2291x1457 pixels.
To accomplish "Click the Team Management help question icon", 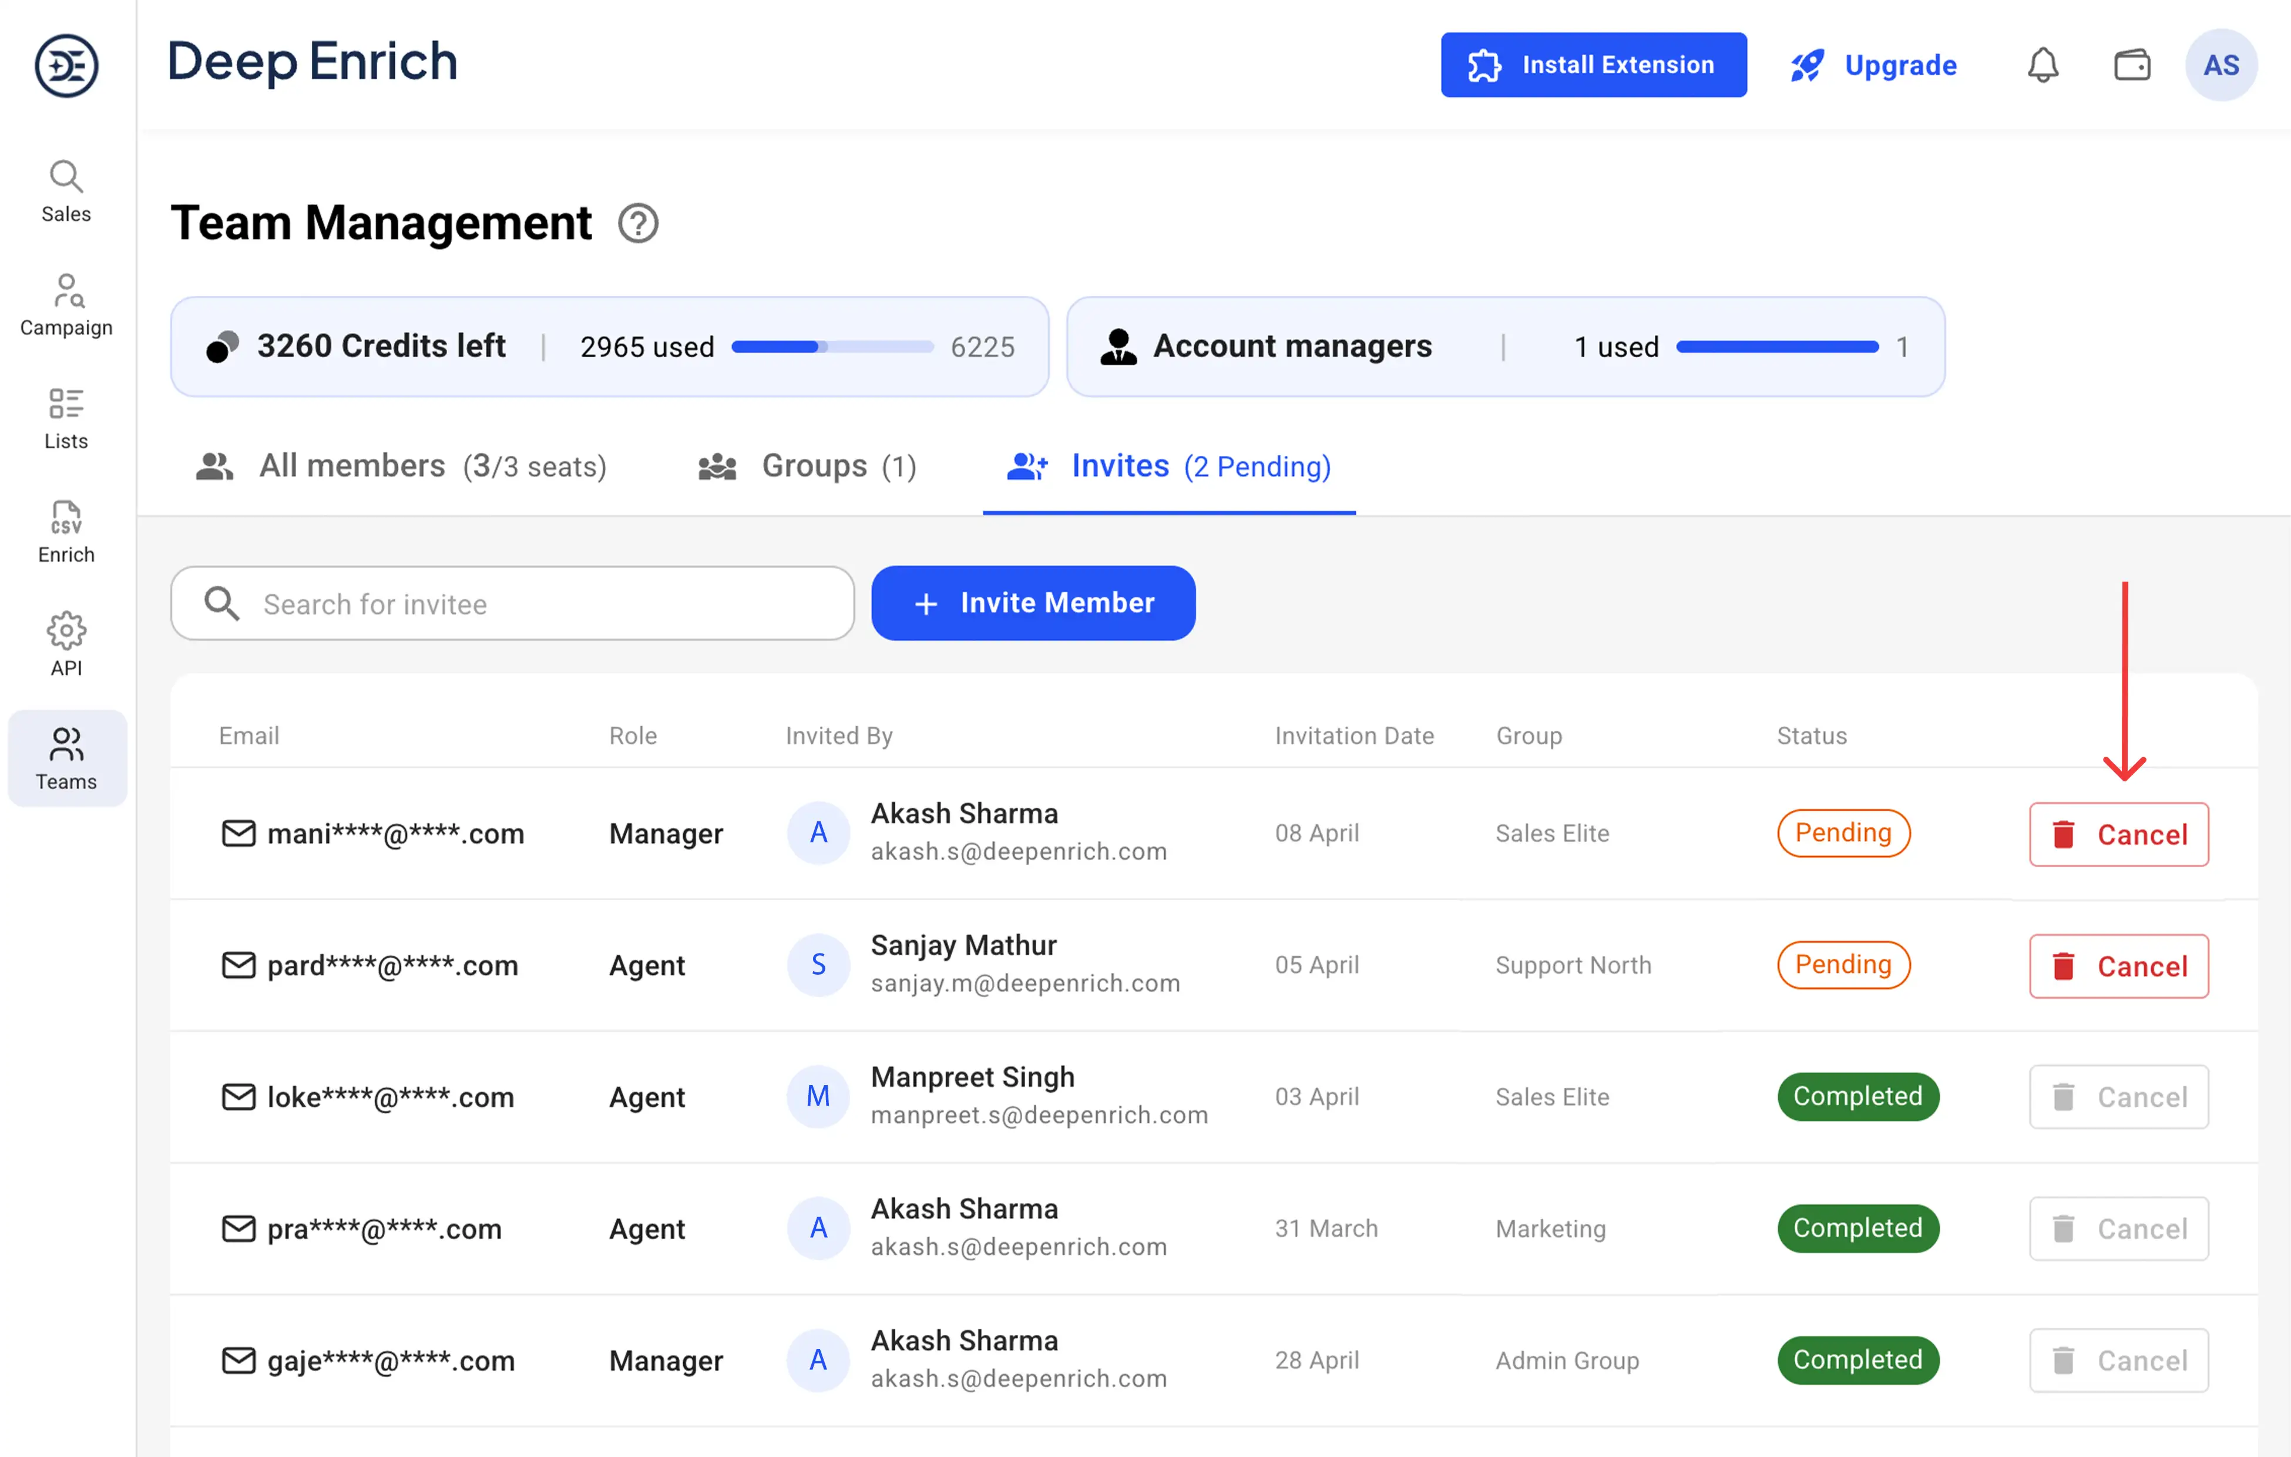I will [x=639, y=224].
